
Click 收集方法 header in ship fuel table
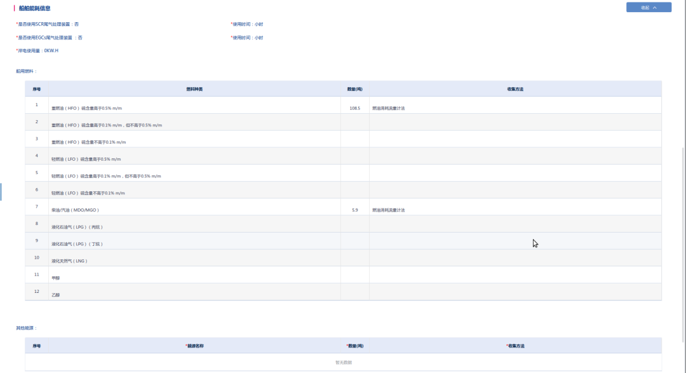[x=515, y=89]
